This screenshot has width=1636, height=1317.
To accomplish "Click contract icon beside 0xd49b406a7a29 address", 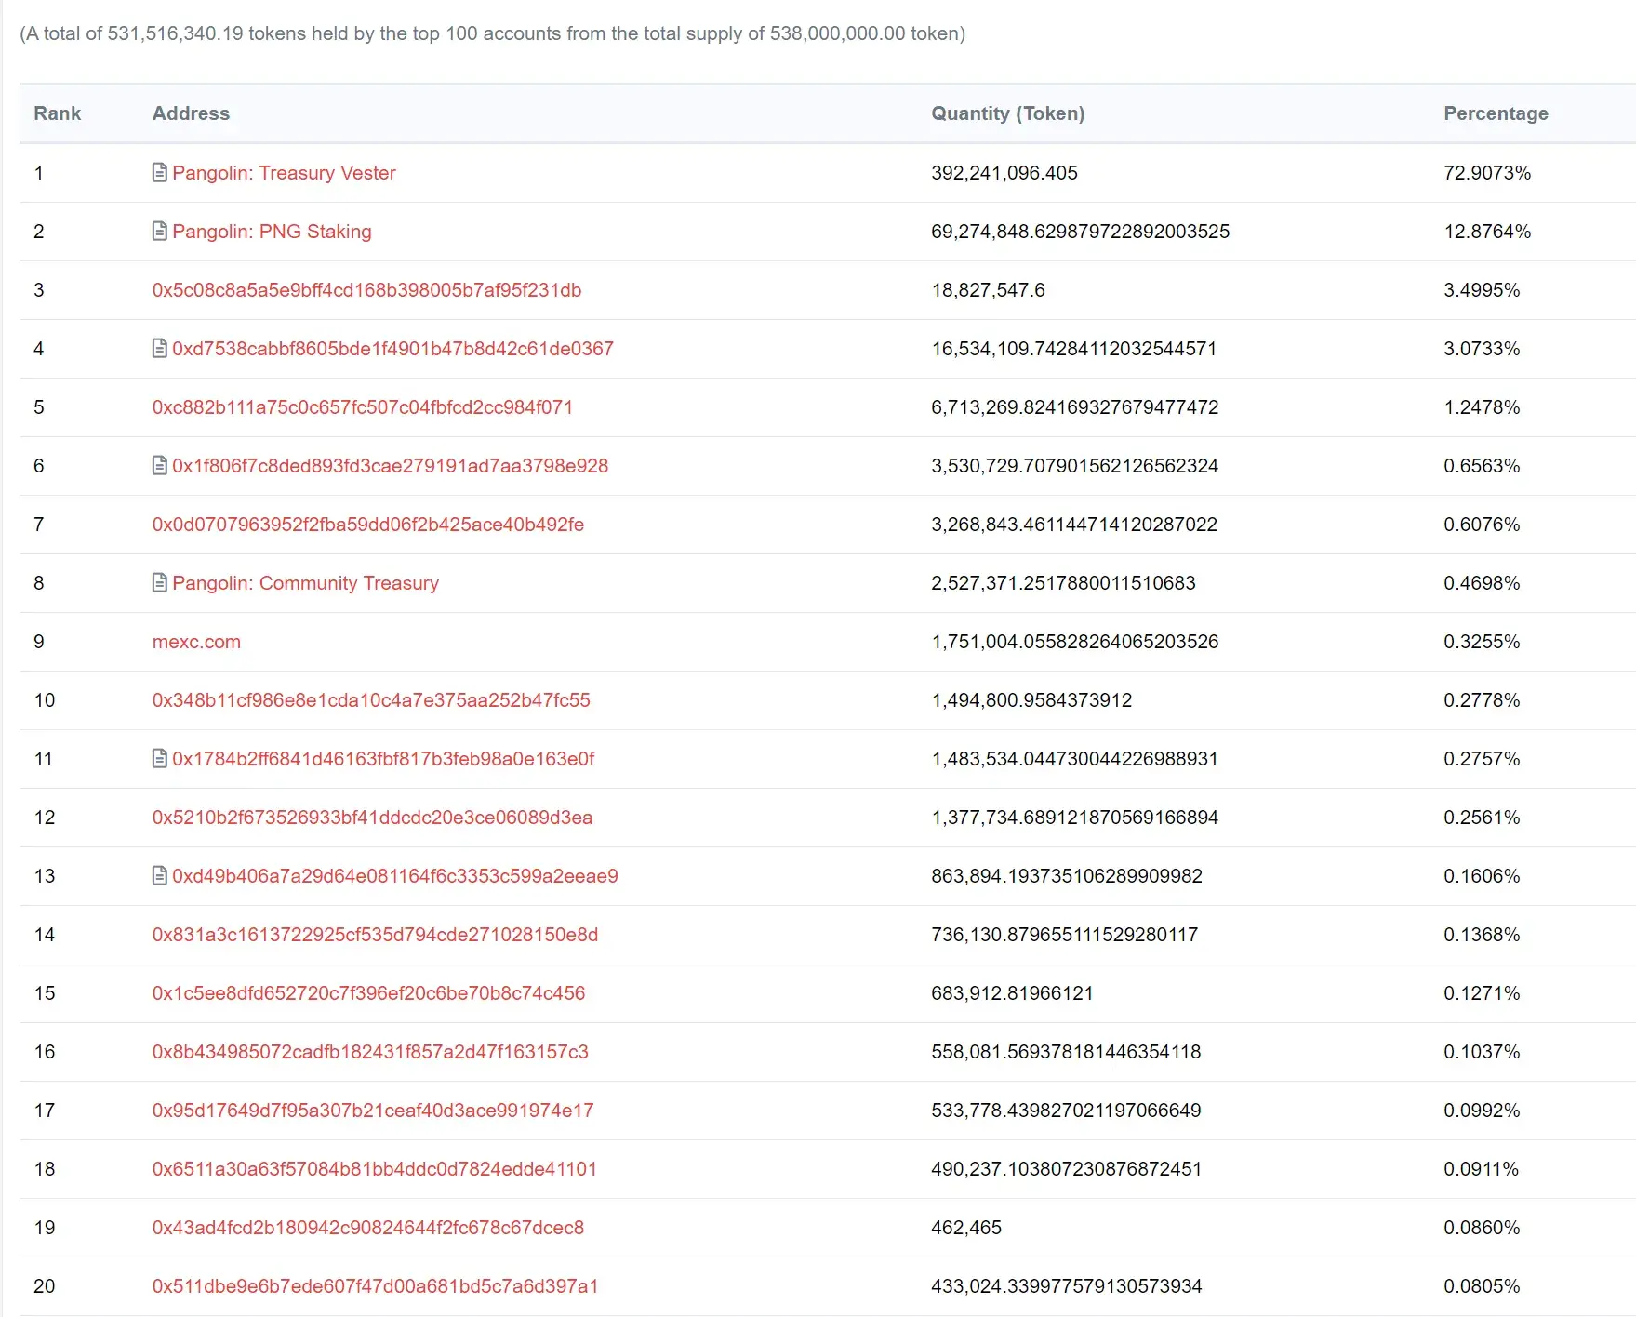I will click(160, 876).
